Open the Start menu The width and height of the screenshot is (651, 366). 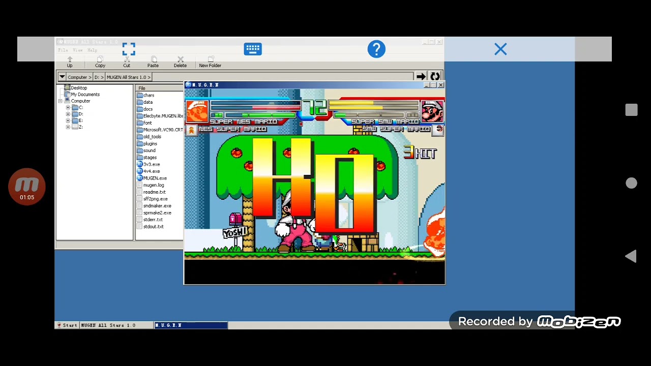coord(67,325)
